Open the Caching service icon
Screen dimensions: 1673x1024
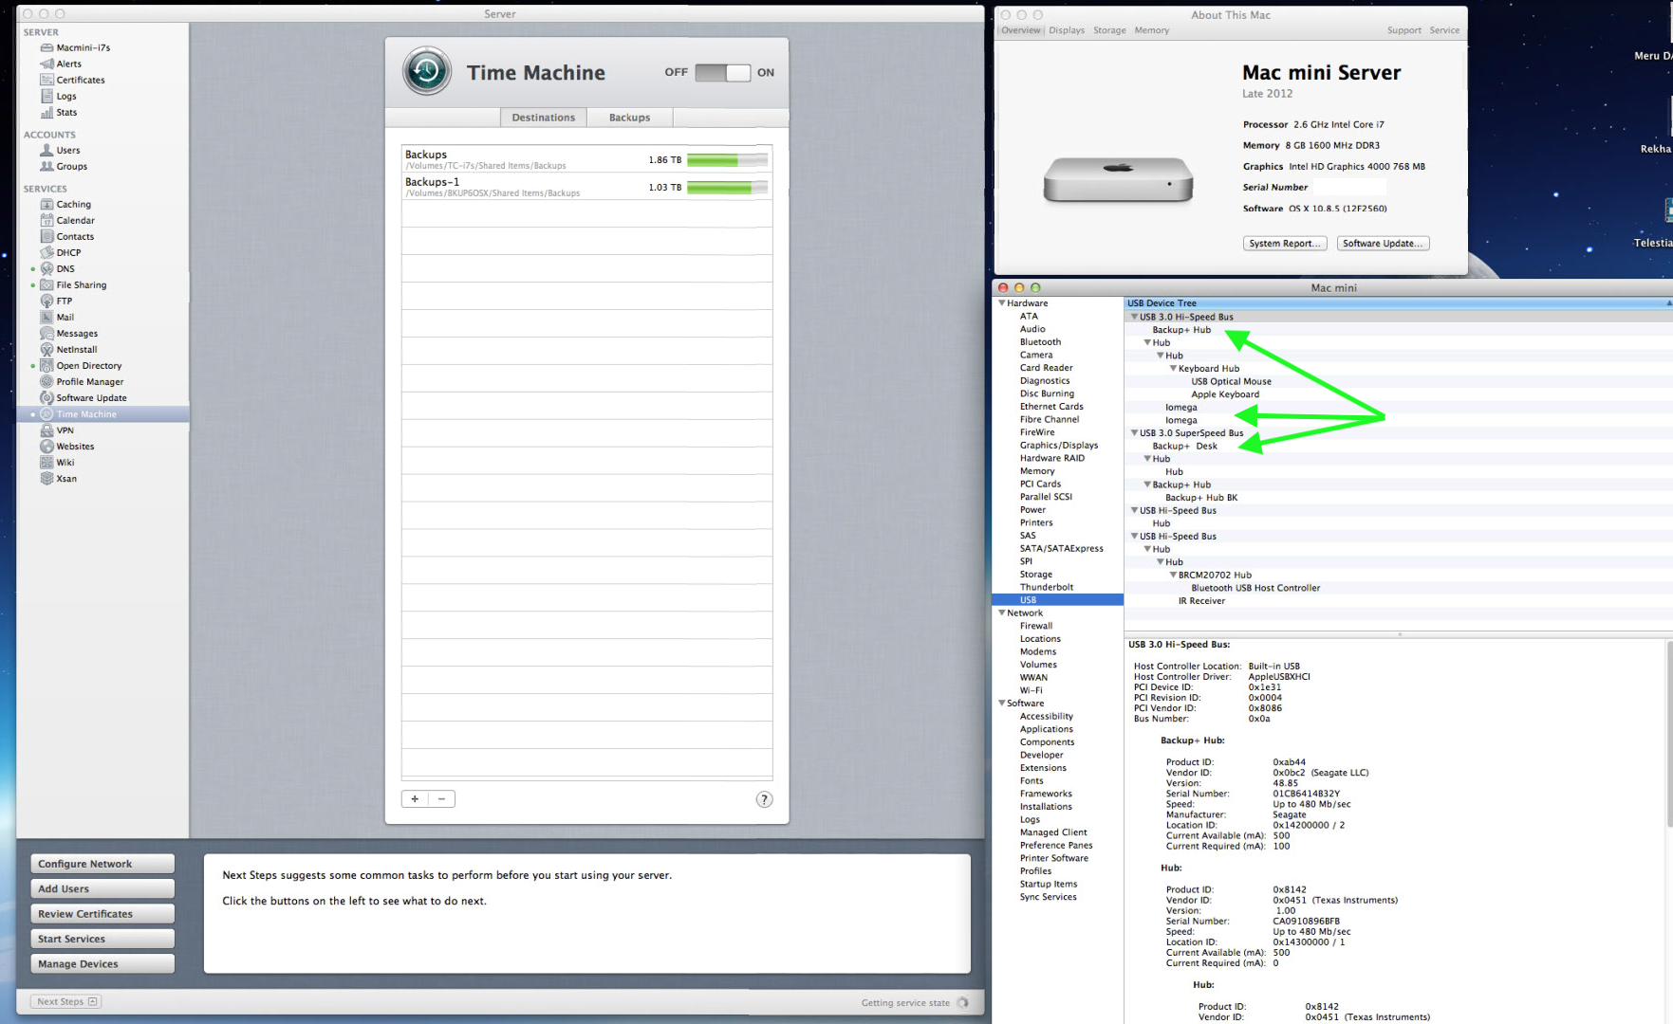point(46,204)
